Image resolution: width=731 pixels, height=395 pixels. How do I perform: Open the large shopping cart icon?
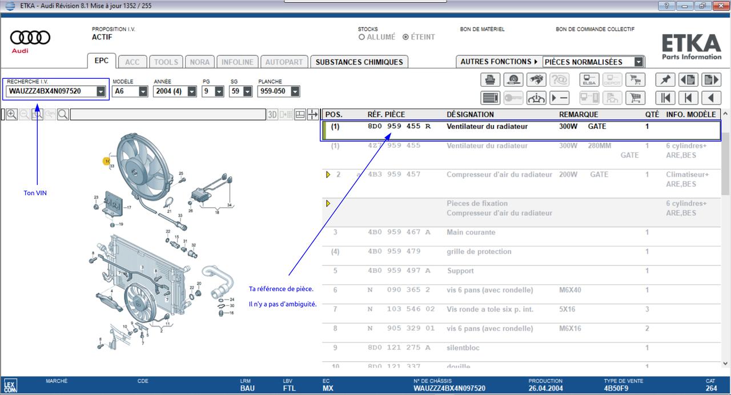coord(635,98)
